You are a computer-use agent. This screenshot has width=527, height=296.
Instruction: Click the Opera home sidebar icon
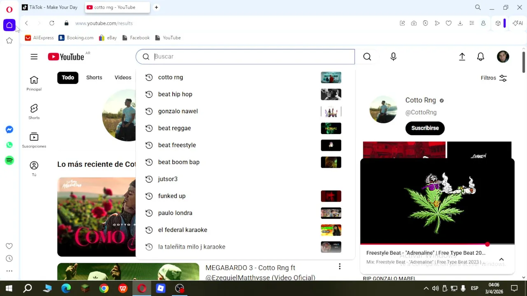pyautogui.click(x=9, y=25)
